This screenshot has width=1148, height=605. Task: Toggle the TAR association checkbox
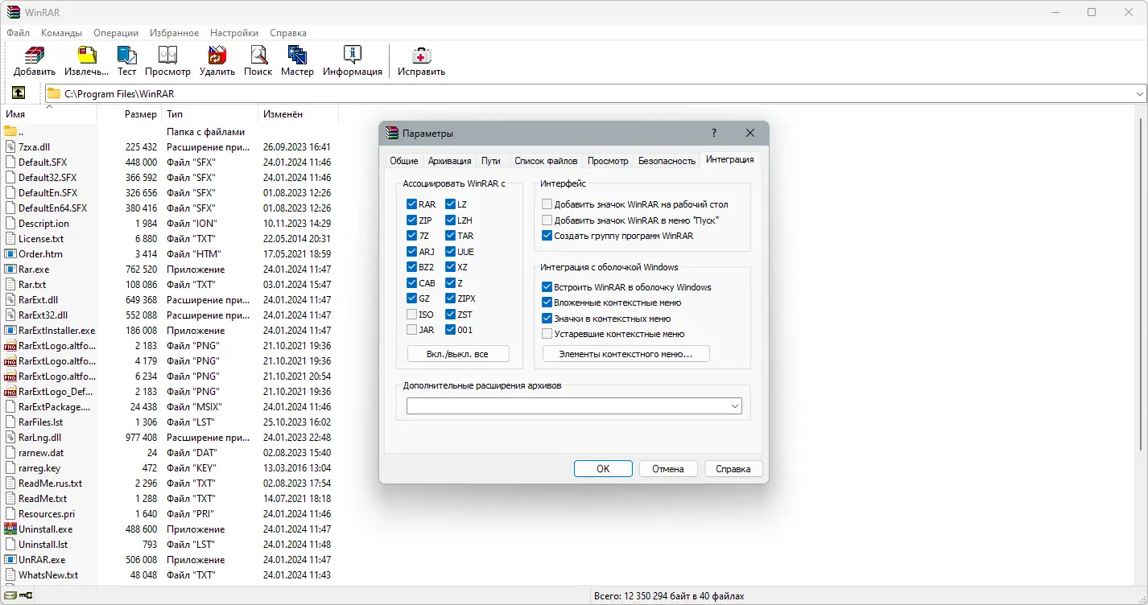[450, 236]
